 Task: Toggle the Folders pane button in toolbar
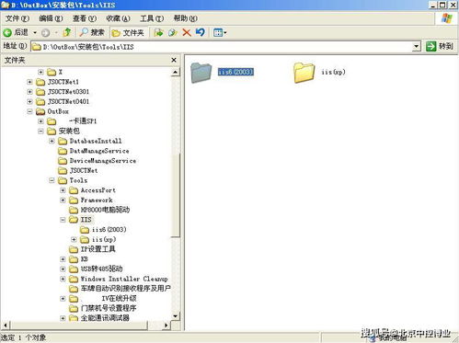tap(128, 32)
